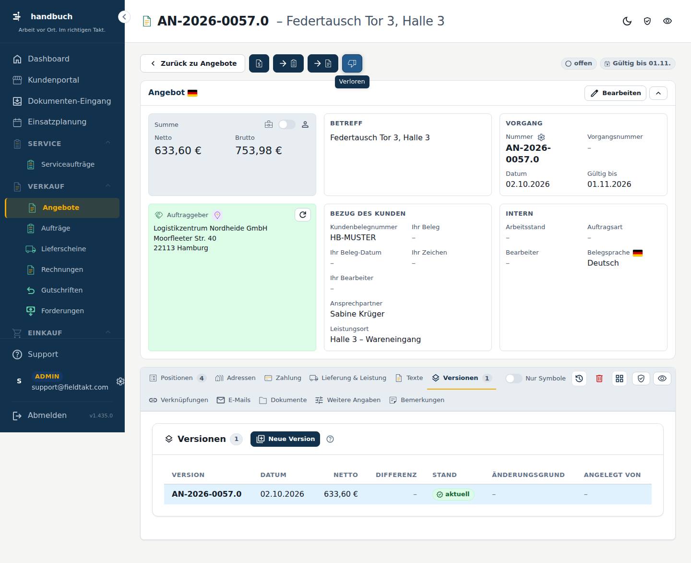Screen dimensions: 691x563
Task: Open the Lieferung & Leistung tab
Action: coord(348,378)
